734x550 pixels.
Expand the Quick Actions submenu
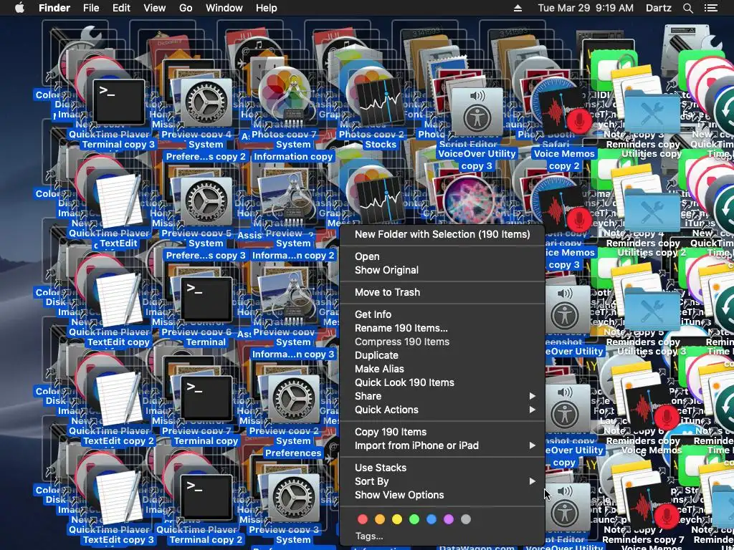tap(442, 410)
